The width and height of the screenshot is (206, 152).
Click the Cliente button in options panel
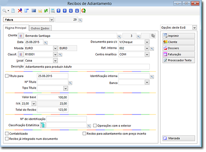(x=179, y=42)
